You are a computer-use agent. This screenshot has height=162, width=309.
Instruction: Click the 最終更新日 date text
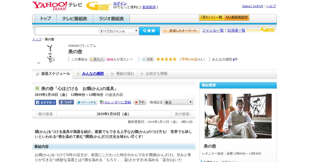click(160, 122)
